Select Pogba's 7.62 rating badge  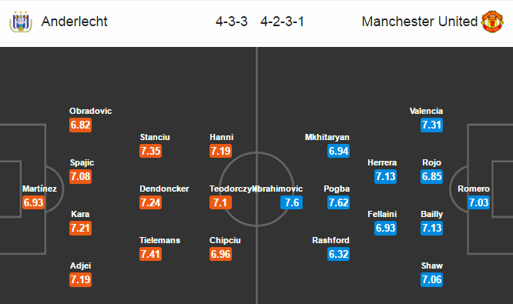point(339,202)
